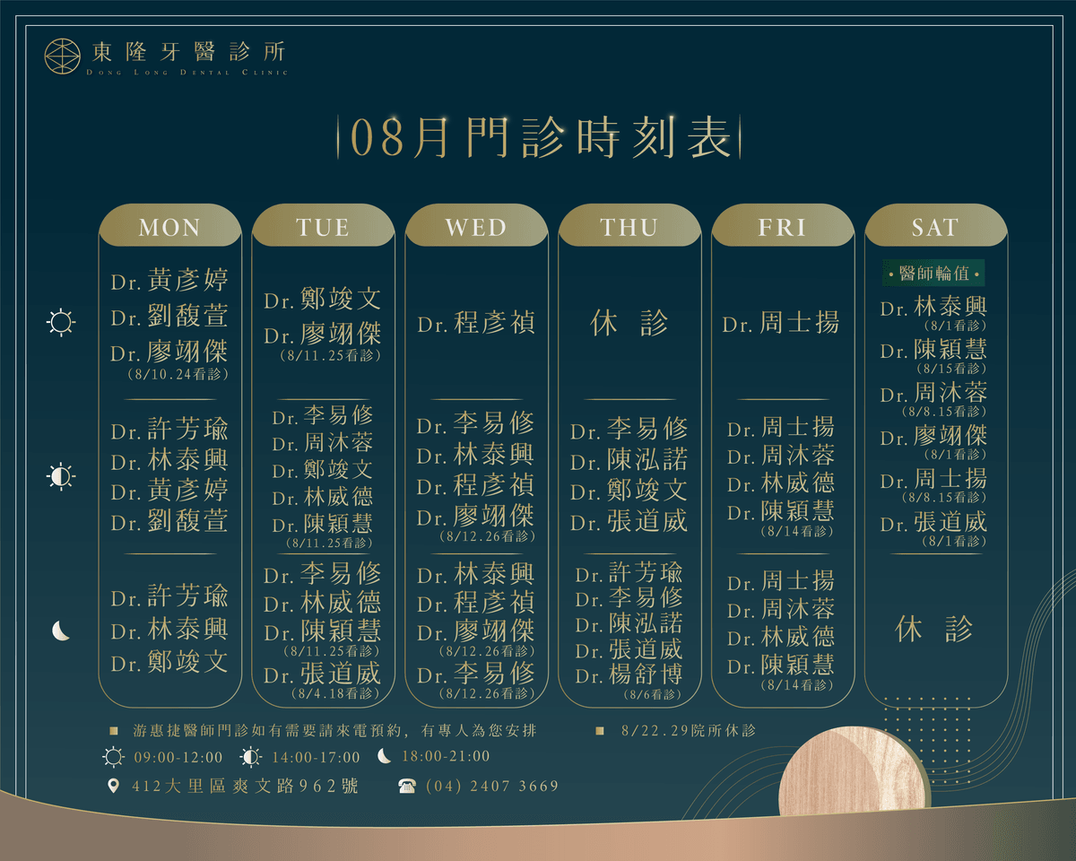The height and width of the screenshot is (861, 1076).
Task: Click Dr. 林威德 in FRI afternoon slot
Action: click(x=782, y=483)
